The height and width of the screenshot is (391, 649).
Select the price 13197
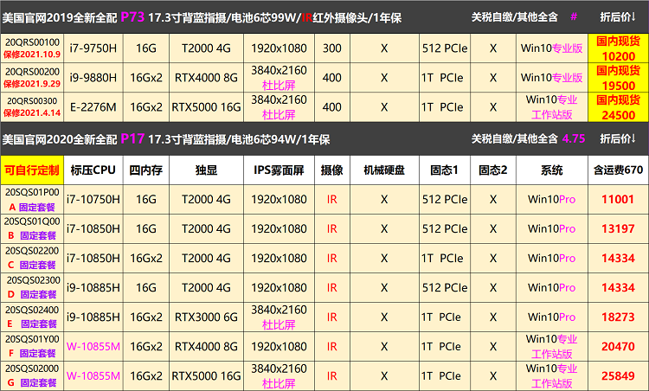tap(618, 229)
